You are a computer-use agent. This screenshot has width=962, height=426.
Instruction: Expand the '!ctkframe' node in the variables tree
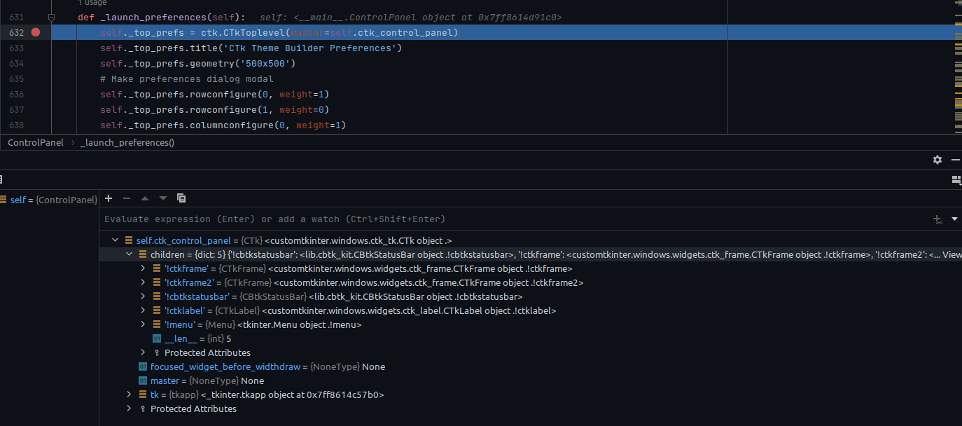pyautogui.click(x=143, y=268)
